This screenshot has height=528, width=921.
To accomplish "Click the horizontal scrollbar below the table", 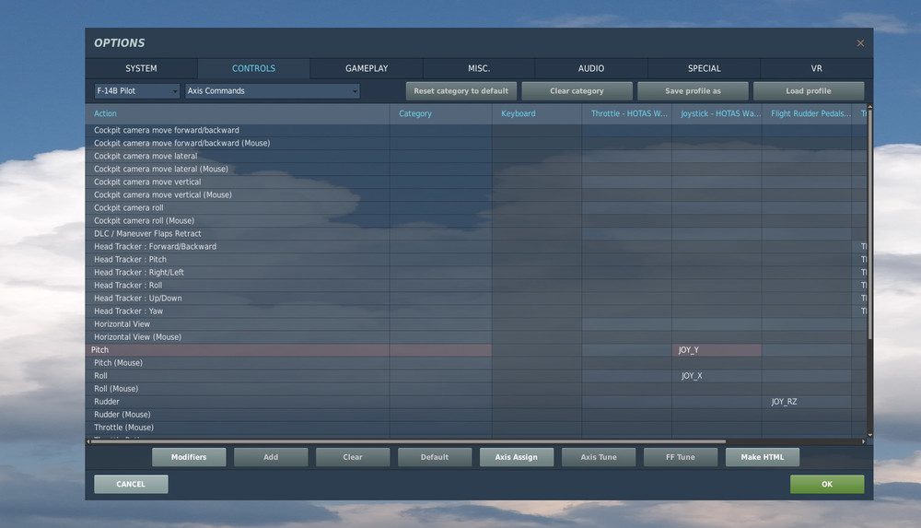I will (x=408, y=441).
